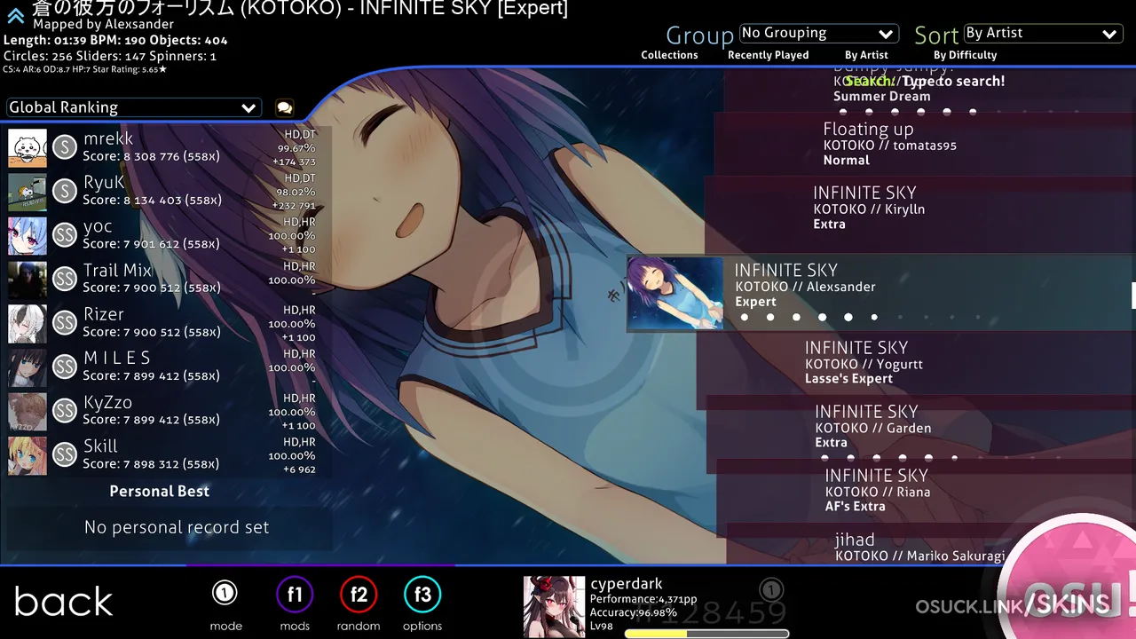
Task: Click M I L E S's SS rank badge
Action: click(x=65, y=367)
